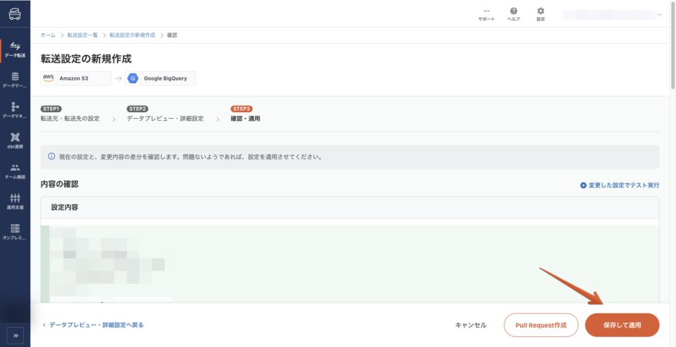Open 運用支援 in the sidebar

(15, 201)
